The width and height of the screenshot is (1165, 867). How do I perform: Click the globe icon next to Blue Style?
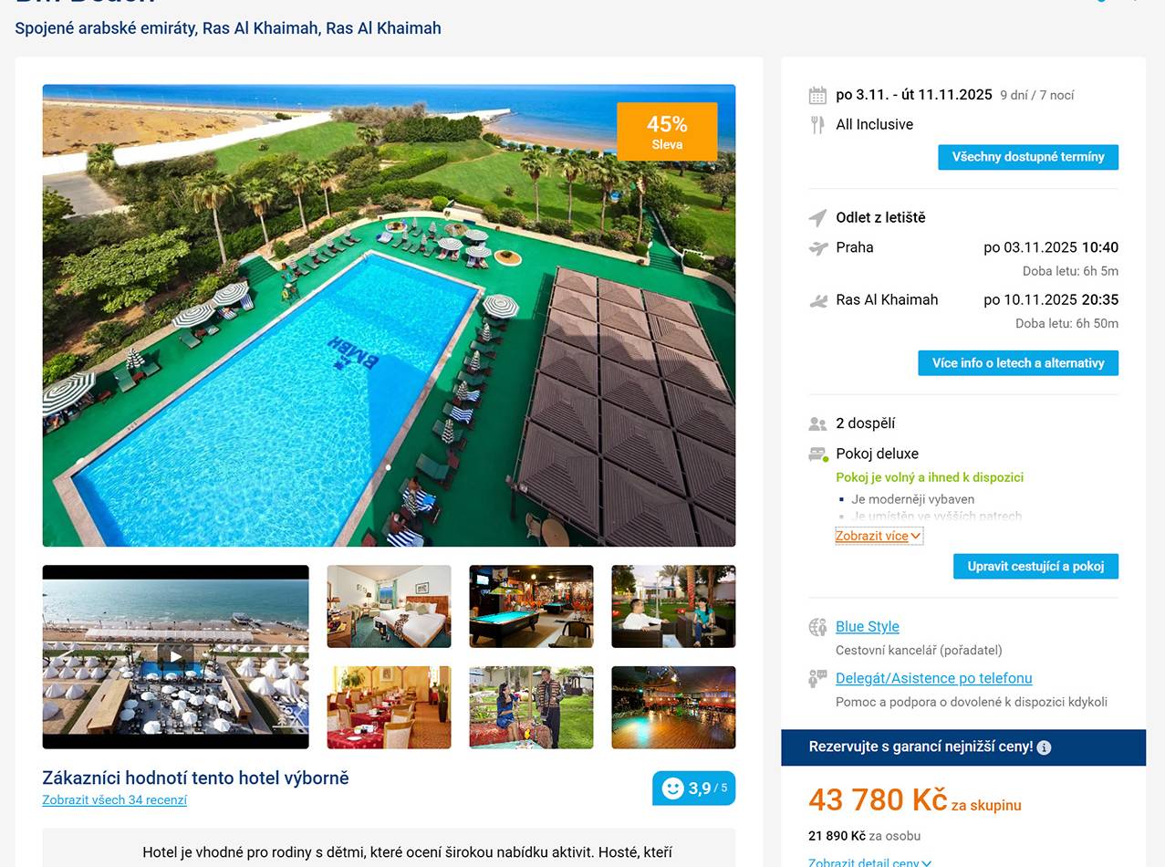click(x=817, y=627)
